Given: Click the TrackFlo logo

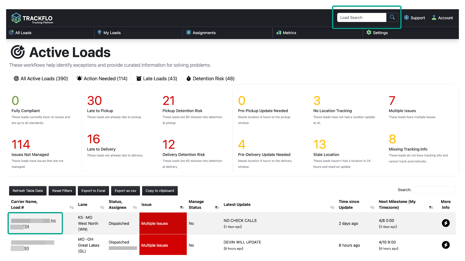Looking at the screenshot, I should [32, 18].
